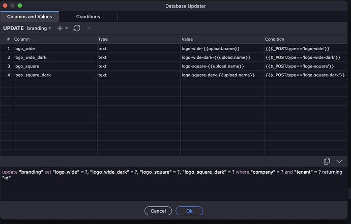Click the Column header
351x224 pixels.
[x=55, y=39]
